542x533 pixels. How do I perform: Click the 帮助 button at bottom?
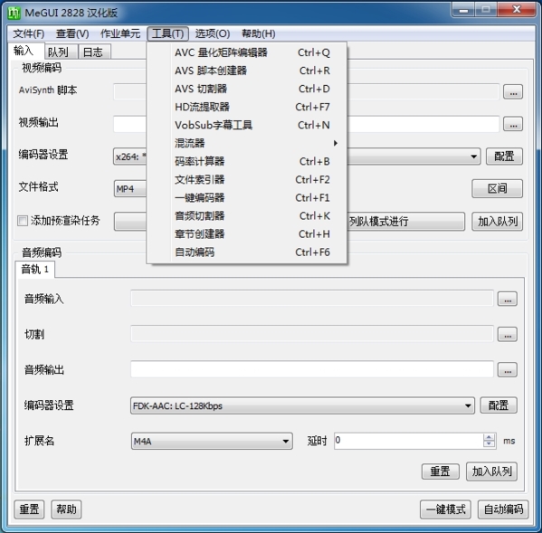pos(66,509)
